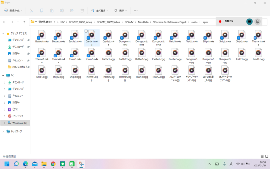
Task: Expand the ネットワーク tree node
Action: click(3, 131)
